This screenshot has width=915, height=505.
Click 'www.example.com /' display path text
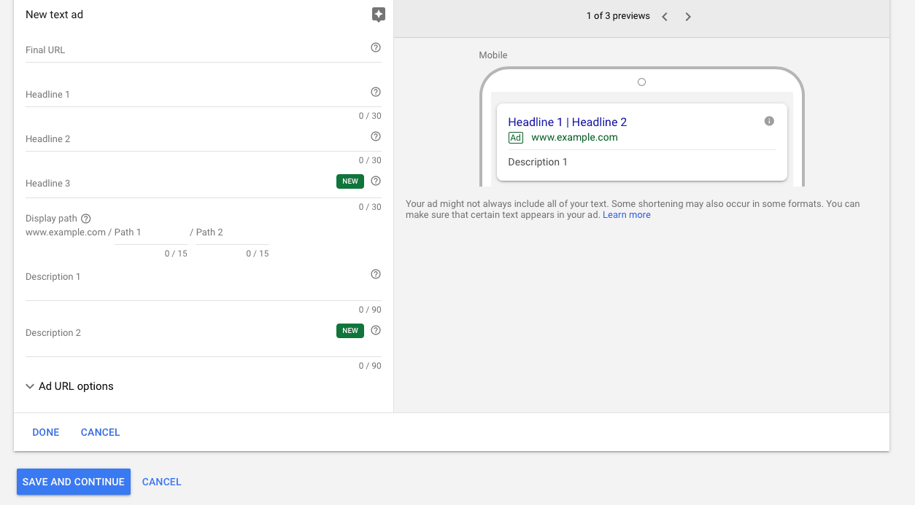pos(69,232)
